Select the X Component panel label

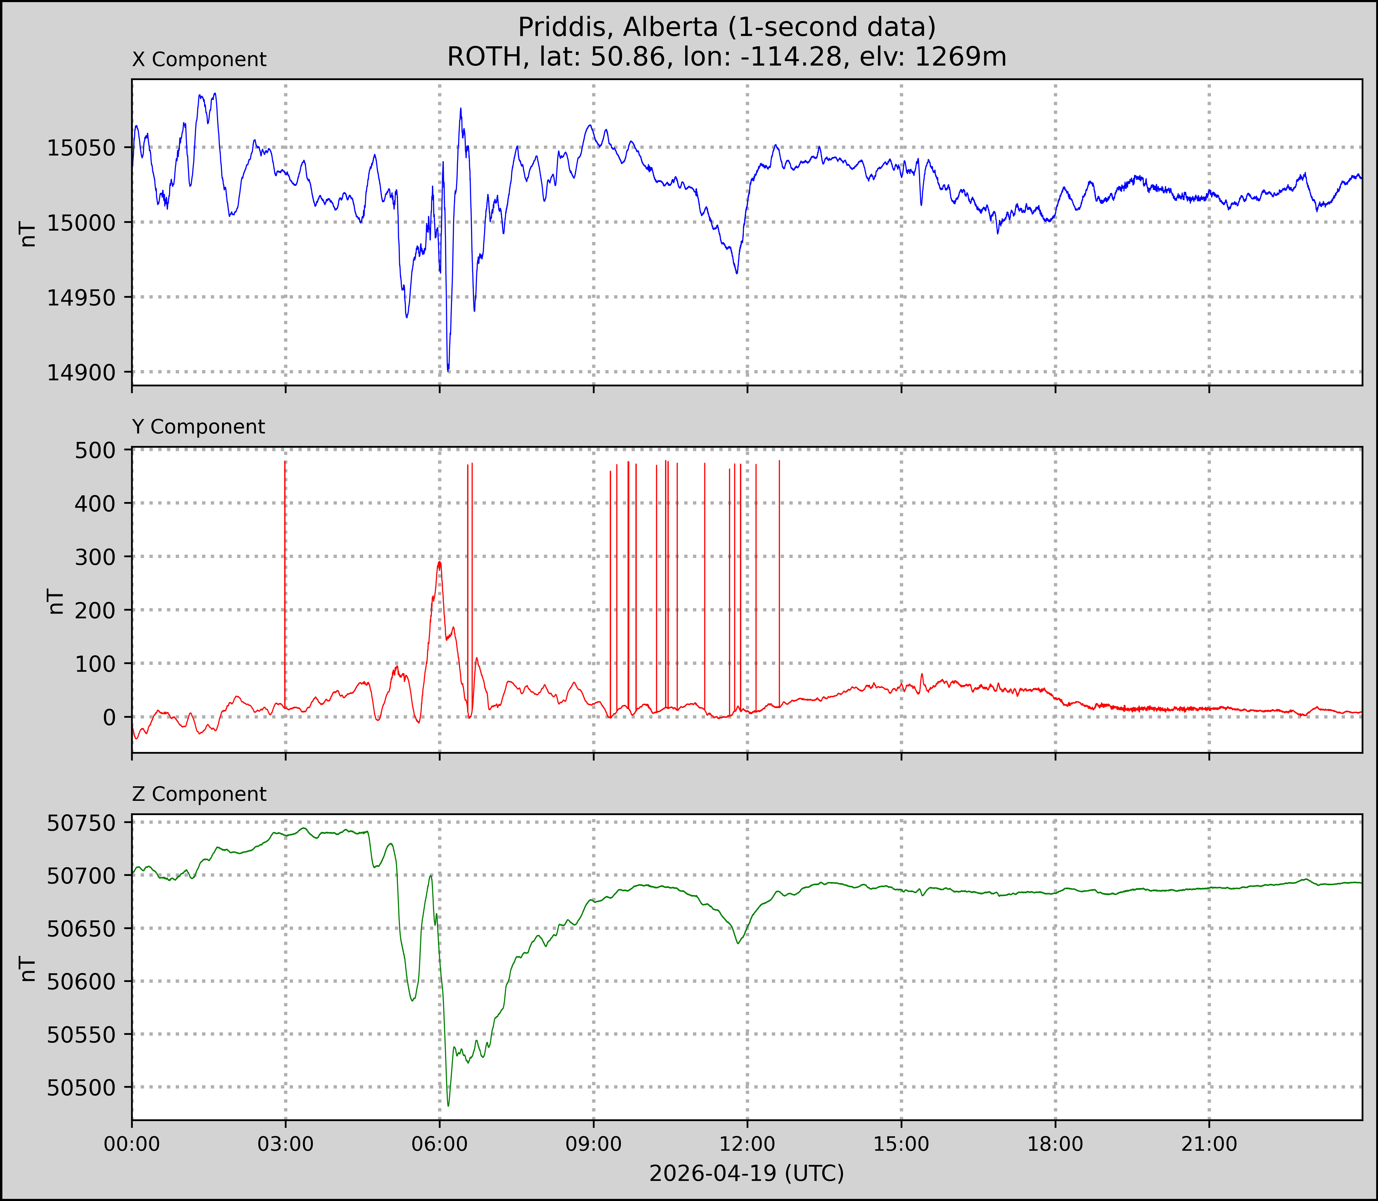(x=199, y=60)
